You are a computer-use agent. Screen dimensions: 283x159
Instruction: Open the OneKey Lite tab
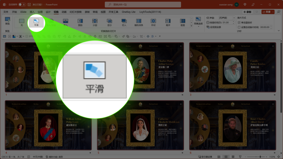coord(128,12)
